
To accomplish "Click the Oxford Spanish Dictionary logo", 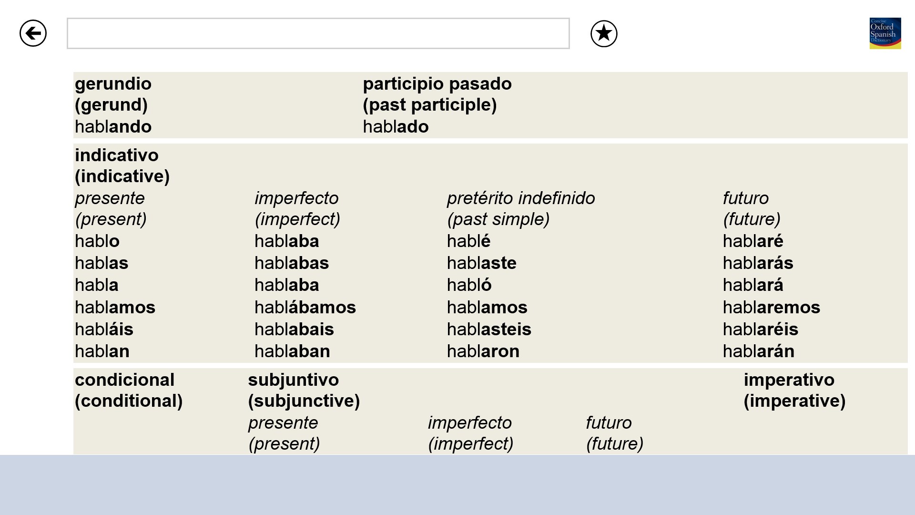I will point(885,33).
